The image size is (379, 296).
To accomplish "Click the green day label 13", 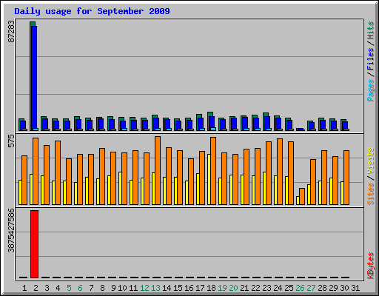I will pos(155,288).
